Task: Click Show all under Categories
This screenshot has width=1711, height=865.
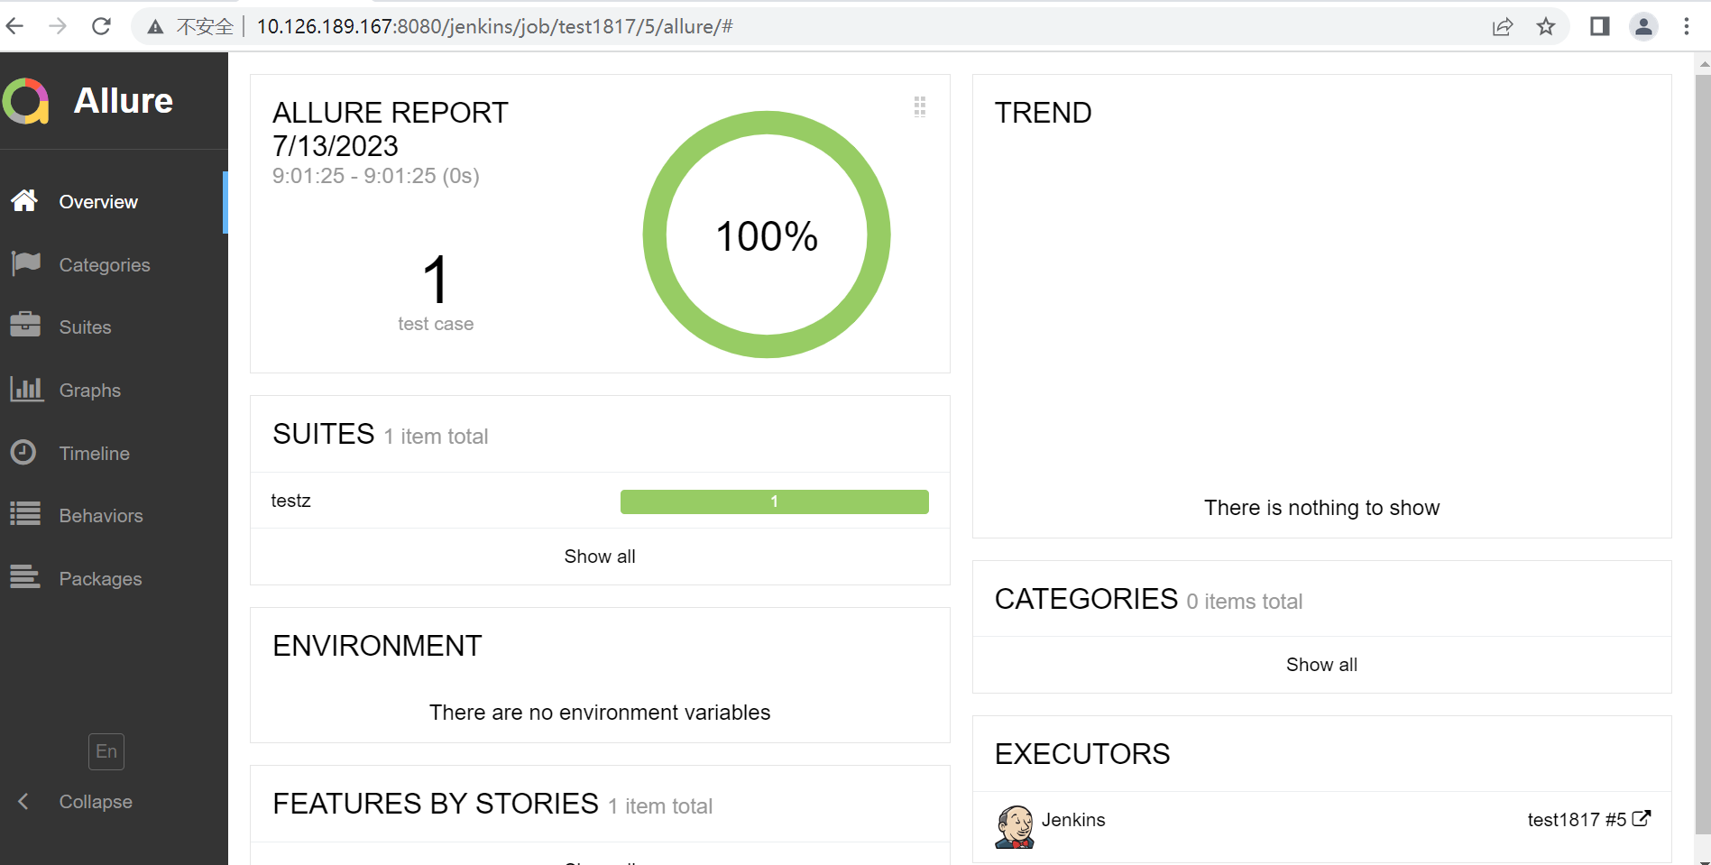Action: click(x=1321, y=665)
